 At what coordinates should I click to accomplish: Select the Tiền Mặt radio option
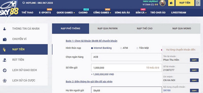click(x=137, y=48)
